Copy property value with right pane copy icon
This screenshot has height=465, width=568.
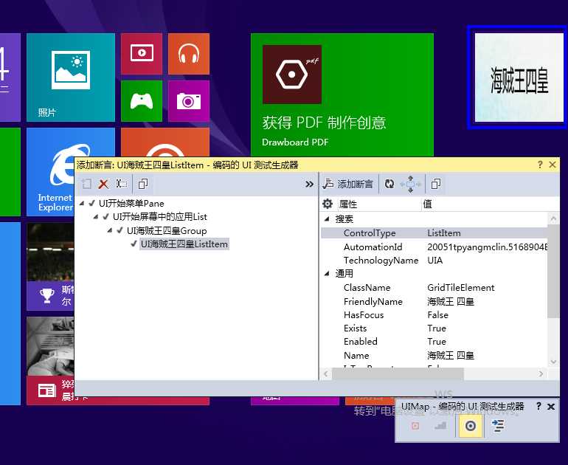(436, 184)
